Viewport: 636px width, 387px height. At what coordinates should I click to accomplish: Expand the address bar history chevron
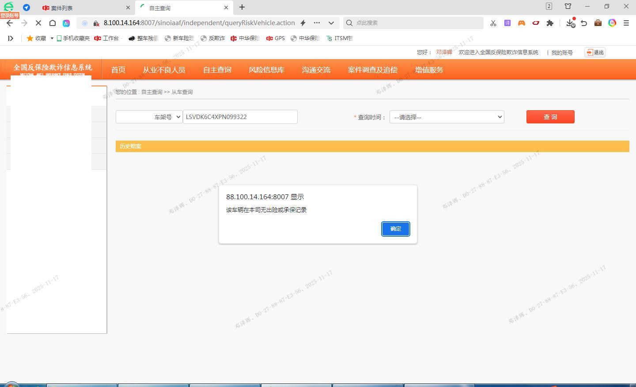coord(331,23)
